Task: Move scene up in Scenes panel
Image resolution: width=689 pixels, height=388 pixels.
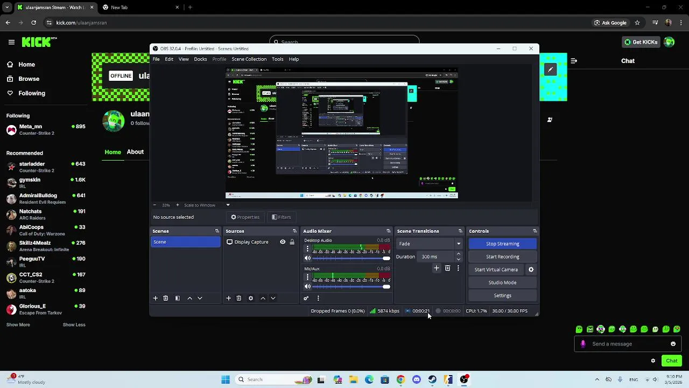Action: [189, 298]
